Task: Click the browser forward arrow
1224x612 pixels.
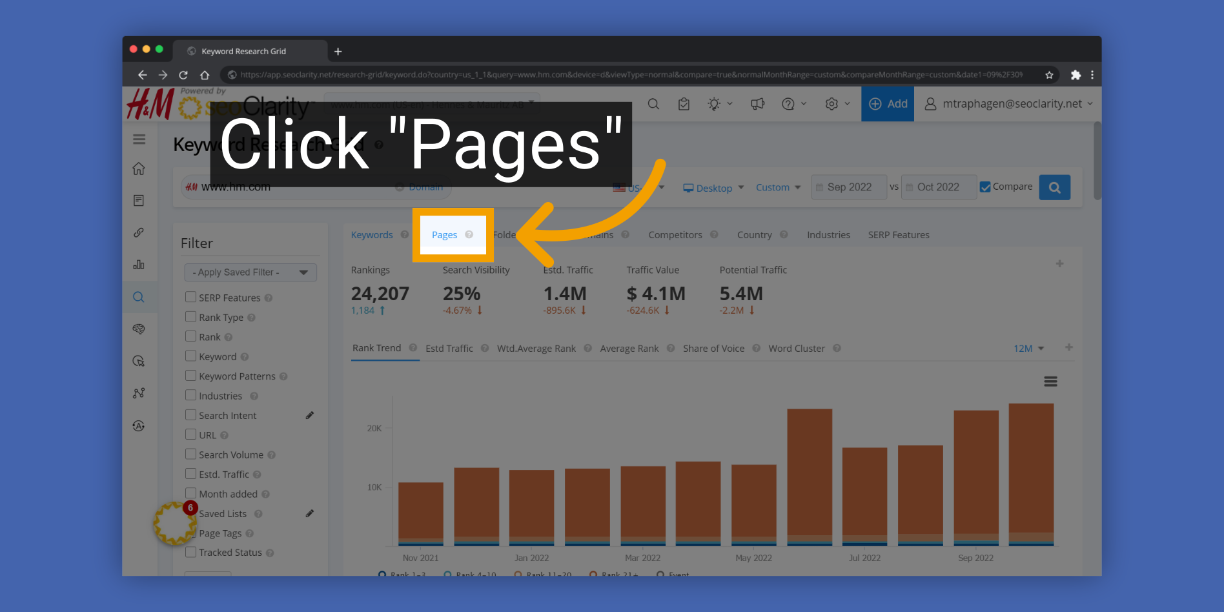Action: [163, 75]
